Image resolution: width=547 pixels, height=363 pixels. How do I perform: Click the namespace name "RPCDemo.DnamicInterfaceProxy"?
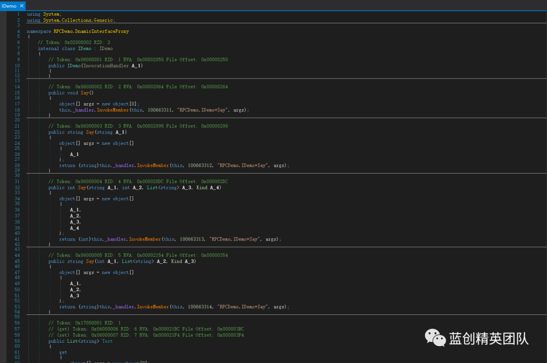click(x=91, y=31)
